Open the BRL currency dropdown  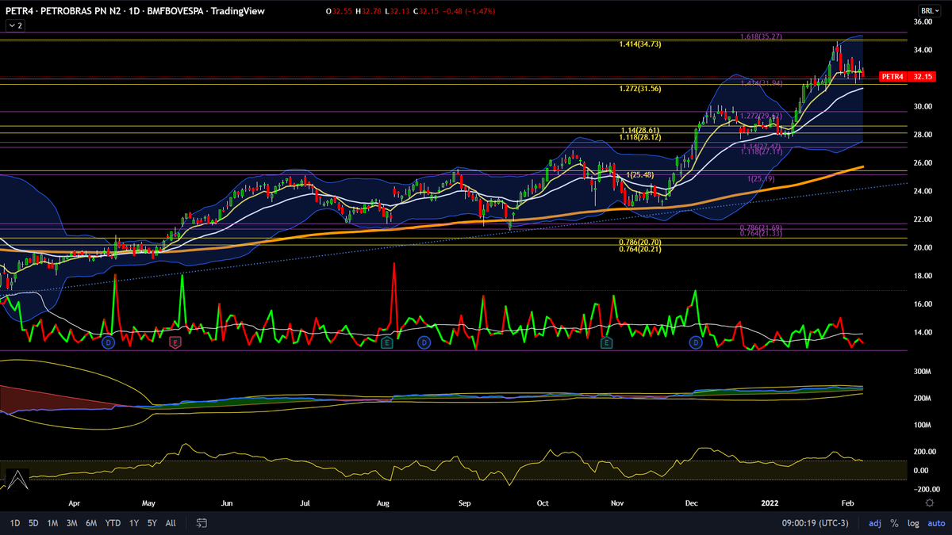click(929, 10)
